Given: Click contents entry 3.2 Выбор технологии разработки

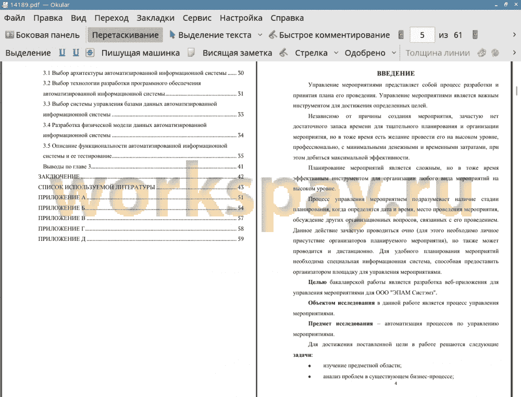Looking at the screenshot, I should point(143,88).
